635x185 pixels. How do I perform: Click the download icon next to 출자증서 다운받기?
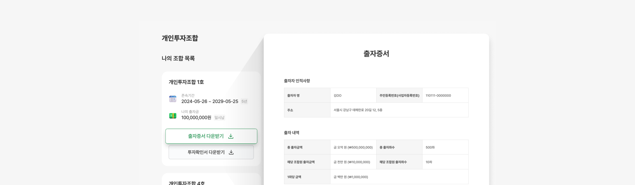(x=231, y=136)
